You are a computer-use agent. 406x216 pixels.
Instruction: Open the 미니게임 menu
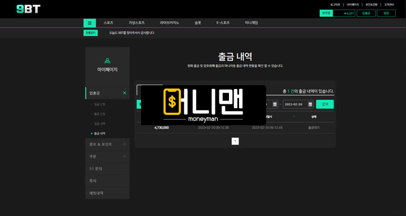click(x=251, y=23)
